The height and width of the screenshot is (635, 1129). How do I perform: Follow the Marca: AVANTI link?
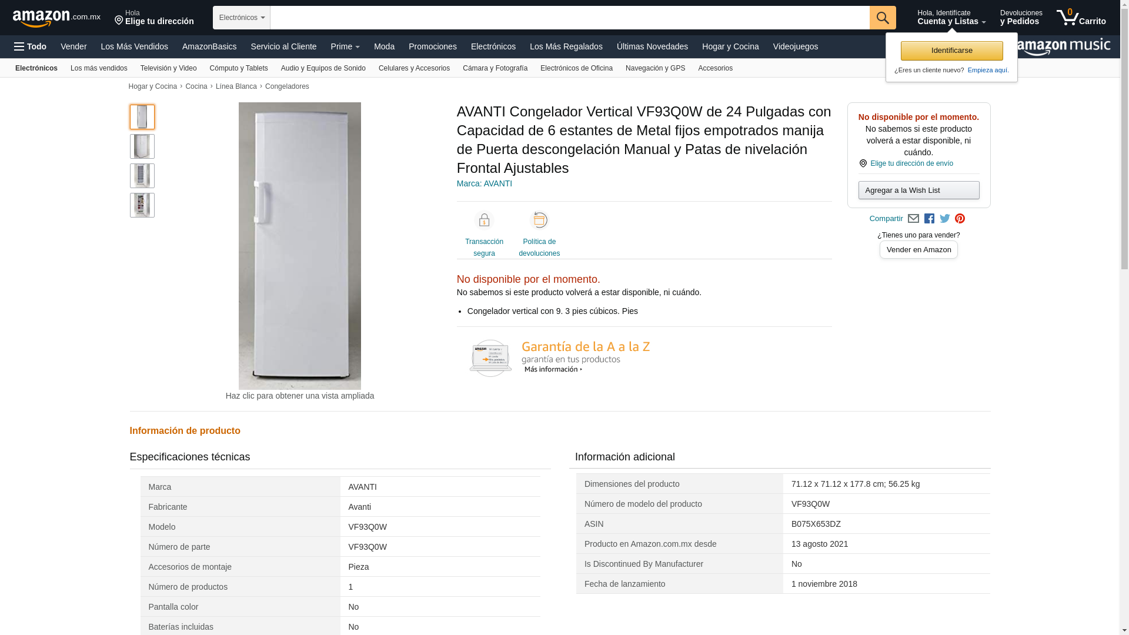(x=485, y=183)
